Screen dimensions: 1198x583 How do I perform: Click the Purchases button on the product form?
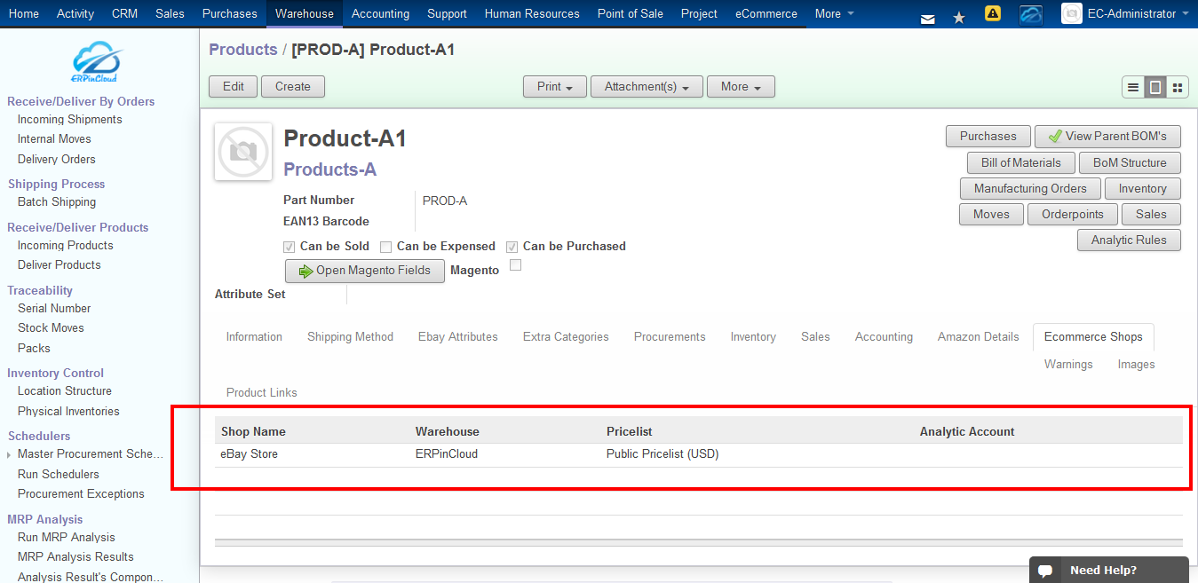click(x=988, y=137)
